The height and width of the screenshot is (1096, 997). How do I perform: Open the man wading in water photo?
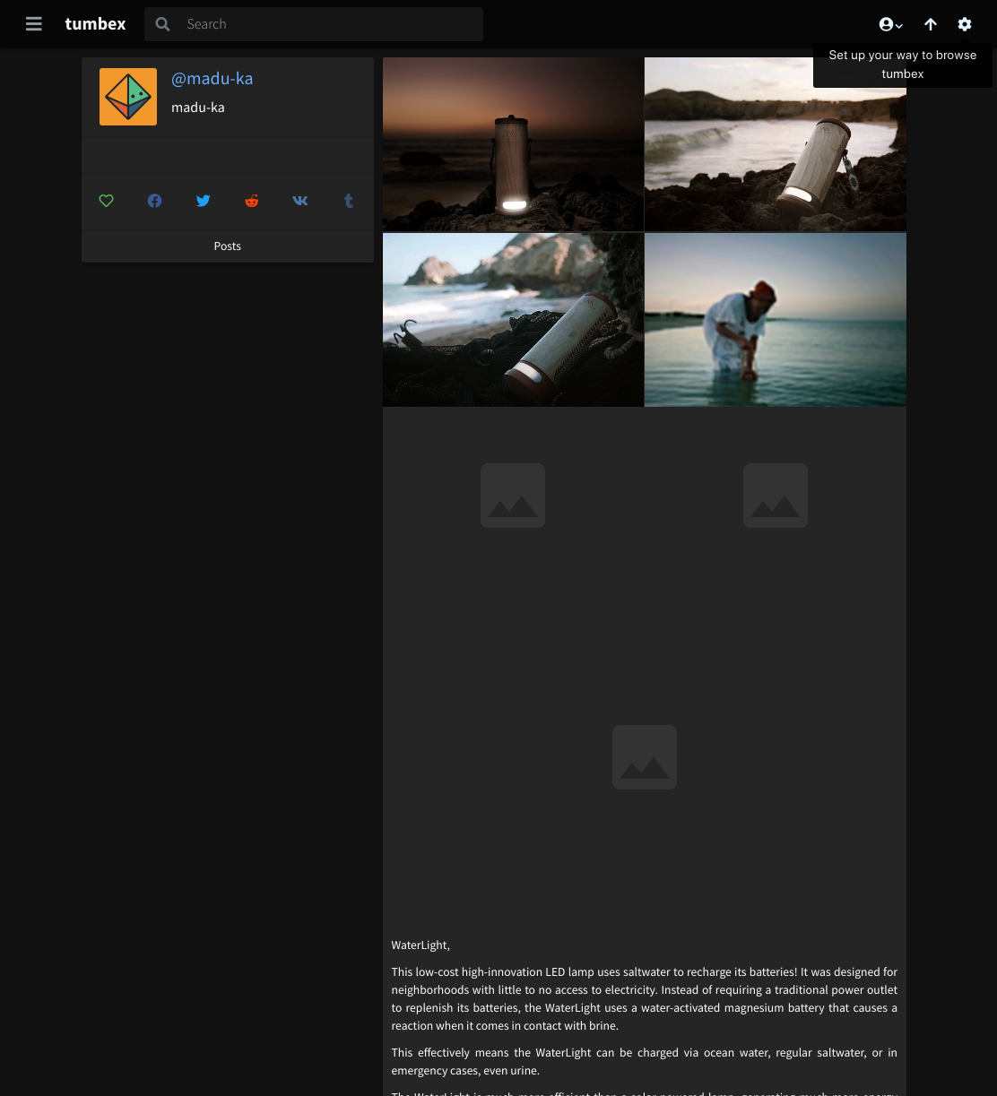point(776,319)
